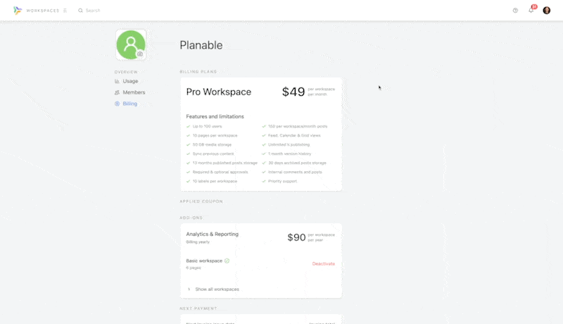Deactivate the Basic workspace add-on
Screen dimensions: 563x324
click(x=323, y=263)
